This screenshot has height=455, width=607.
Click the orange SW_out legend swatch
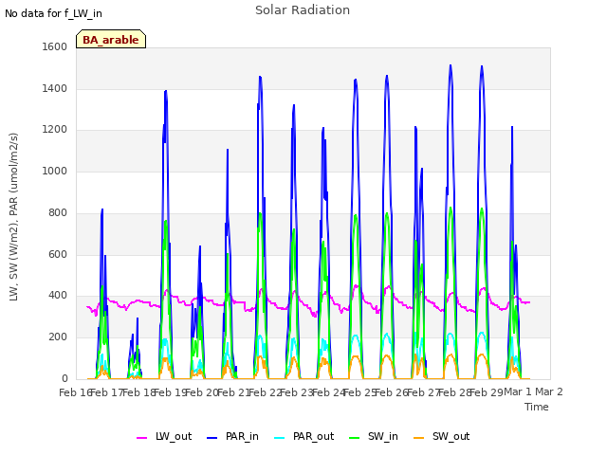[419, 438]
